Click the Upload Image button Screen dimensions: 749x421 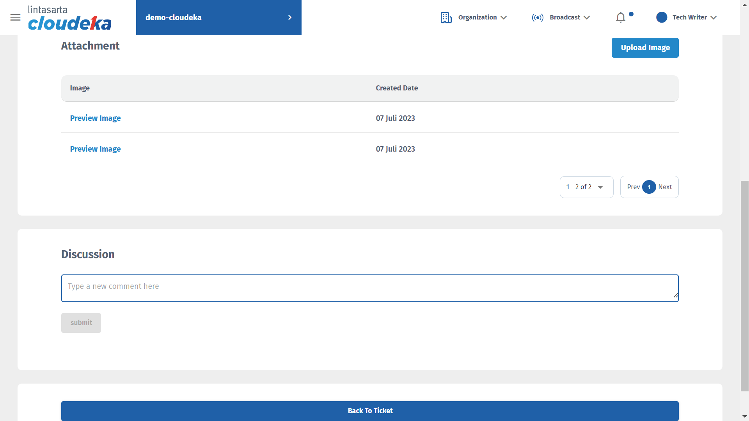[645, 48]
